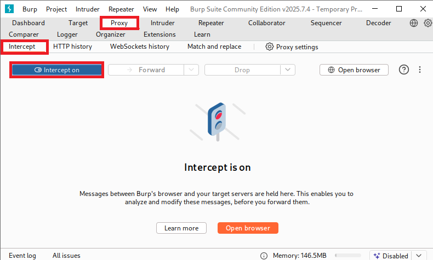Click the Learn more button

181,228
